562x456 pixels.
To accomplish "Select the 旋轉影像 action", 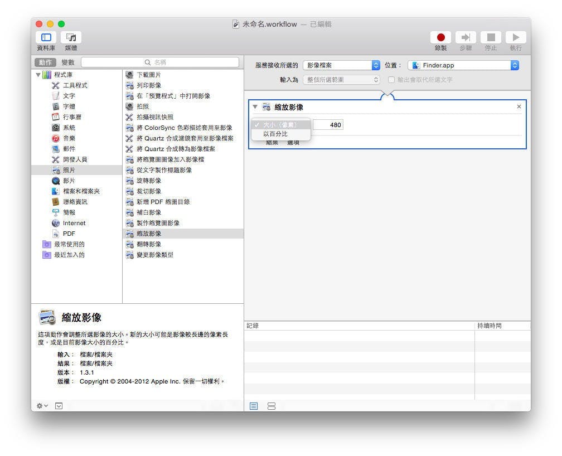I will pyautogui.click(x=148, y=181).
